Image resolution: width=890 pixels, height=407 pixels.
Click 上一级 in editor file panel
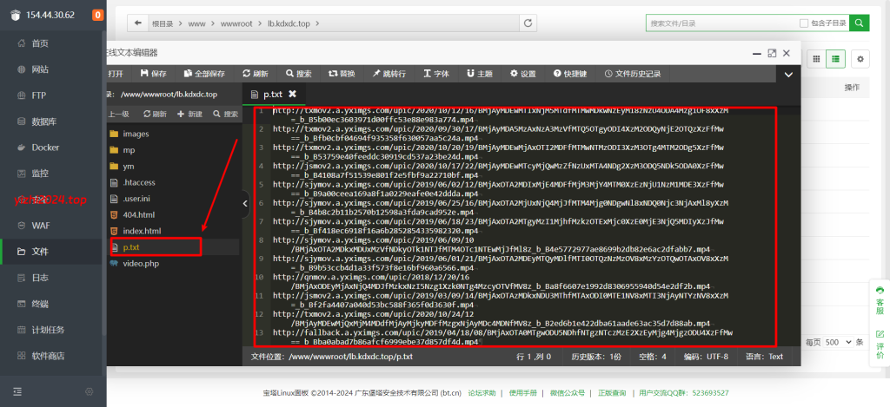[x=117, y=114]
